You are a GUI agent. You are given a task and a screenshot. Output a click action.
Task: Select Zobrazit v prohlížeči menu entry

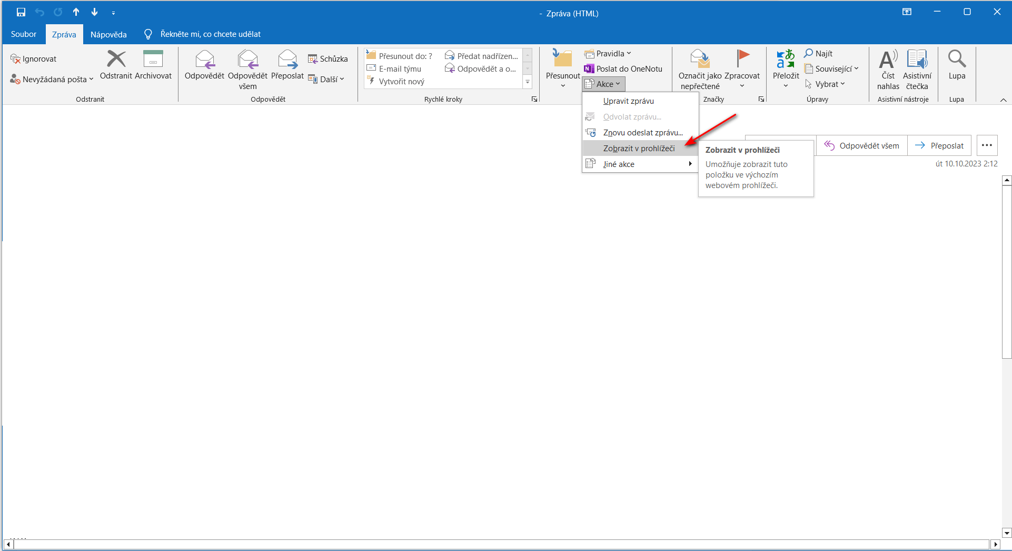click(x=640, y=148)
